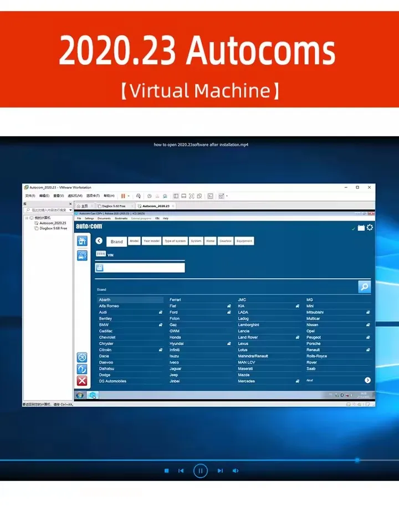Click the Next page arrow in brand list
This screenshot has height=532, width=399.
pos(367,380)
